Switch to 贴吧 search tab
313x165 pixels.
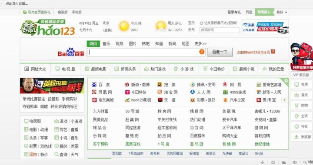click(x=146, y=43)
